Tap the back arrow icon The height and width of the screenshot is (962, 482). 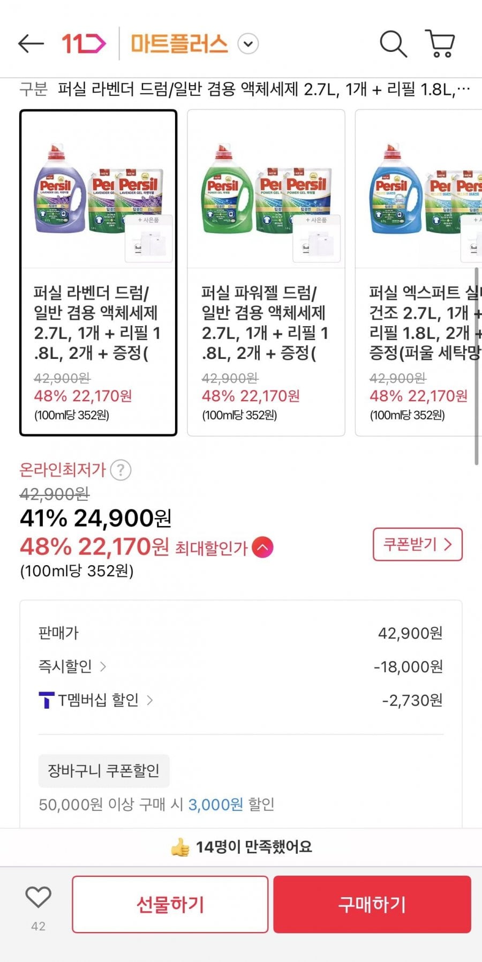[31, 44]
